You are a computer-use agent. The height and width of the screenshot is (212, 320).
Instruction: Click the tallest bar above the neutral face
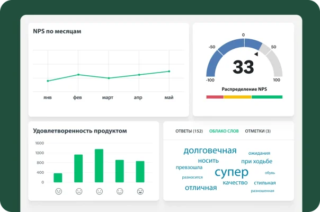(99, 166)
